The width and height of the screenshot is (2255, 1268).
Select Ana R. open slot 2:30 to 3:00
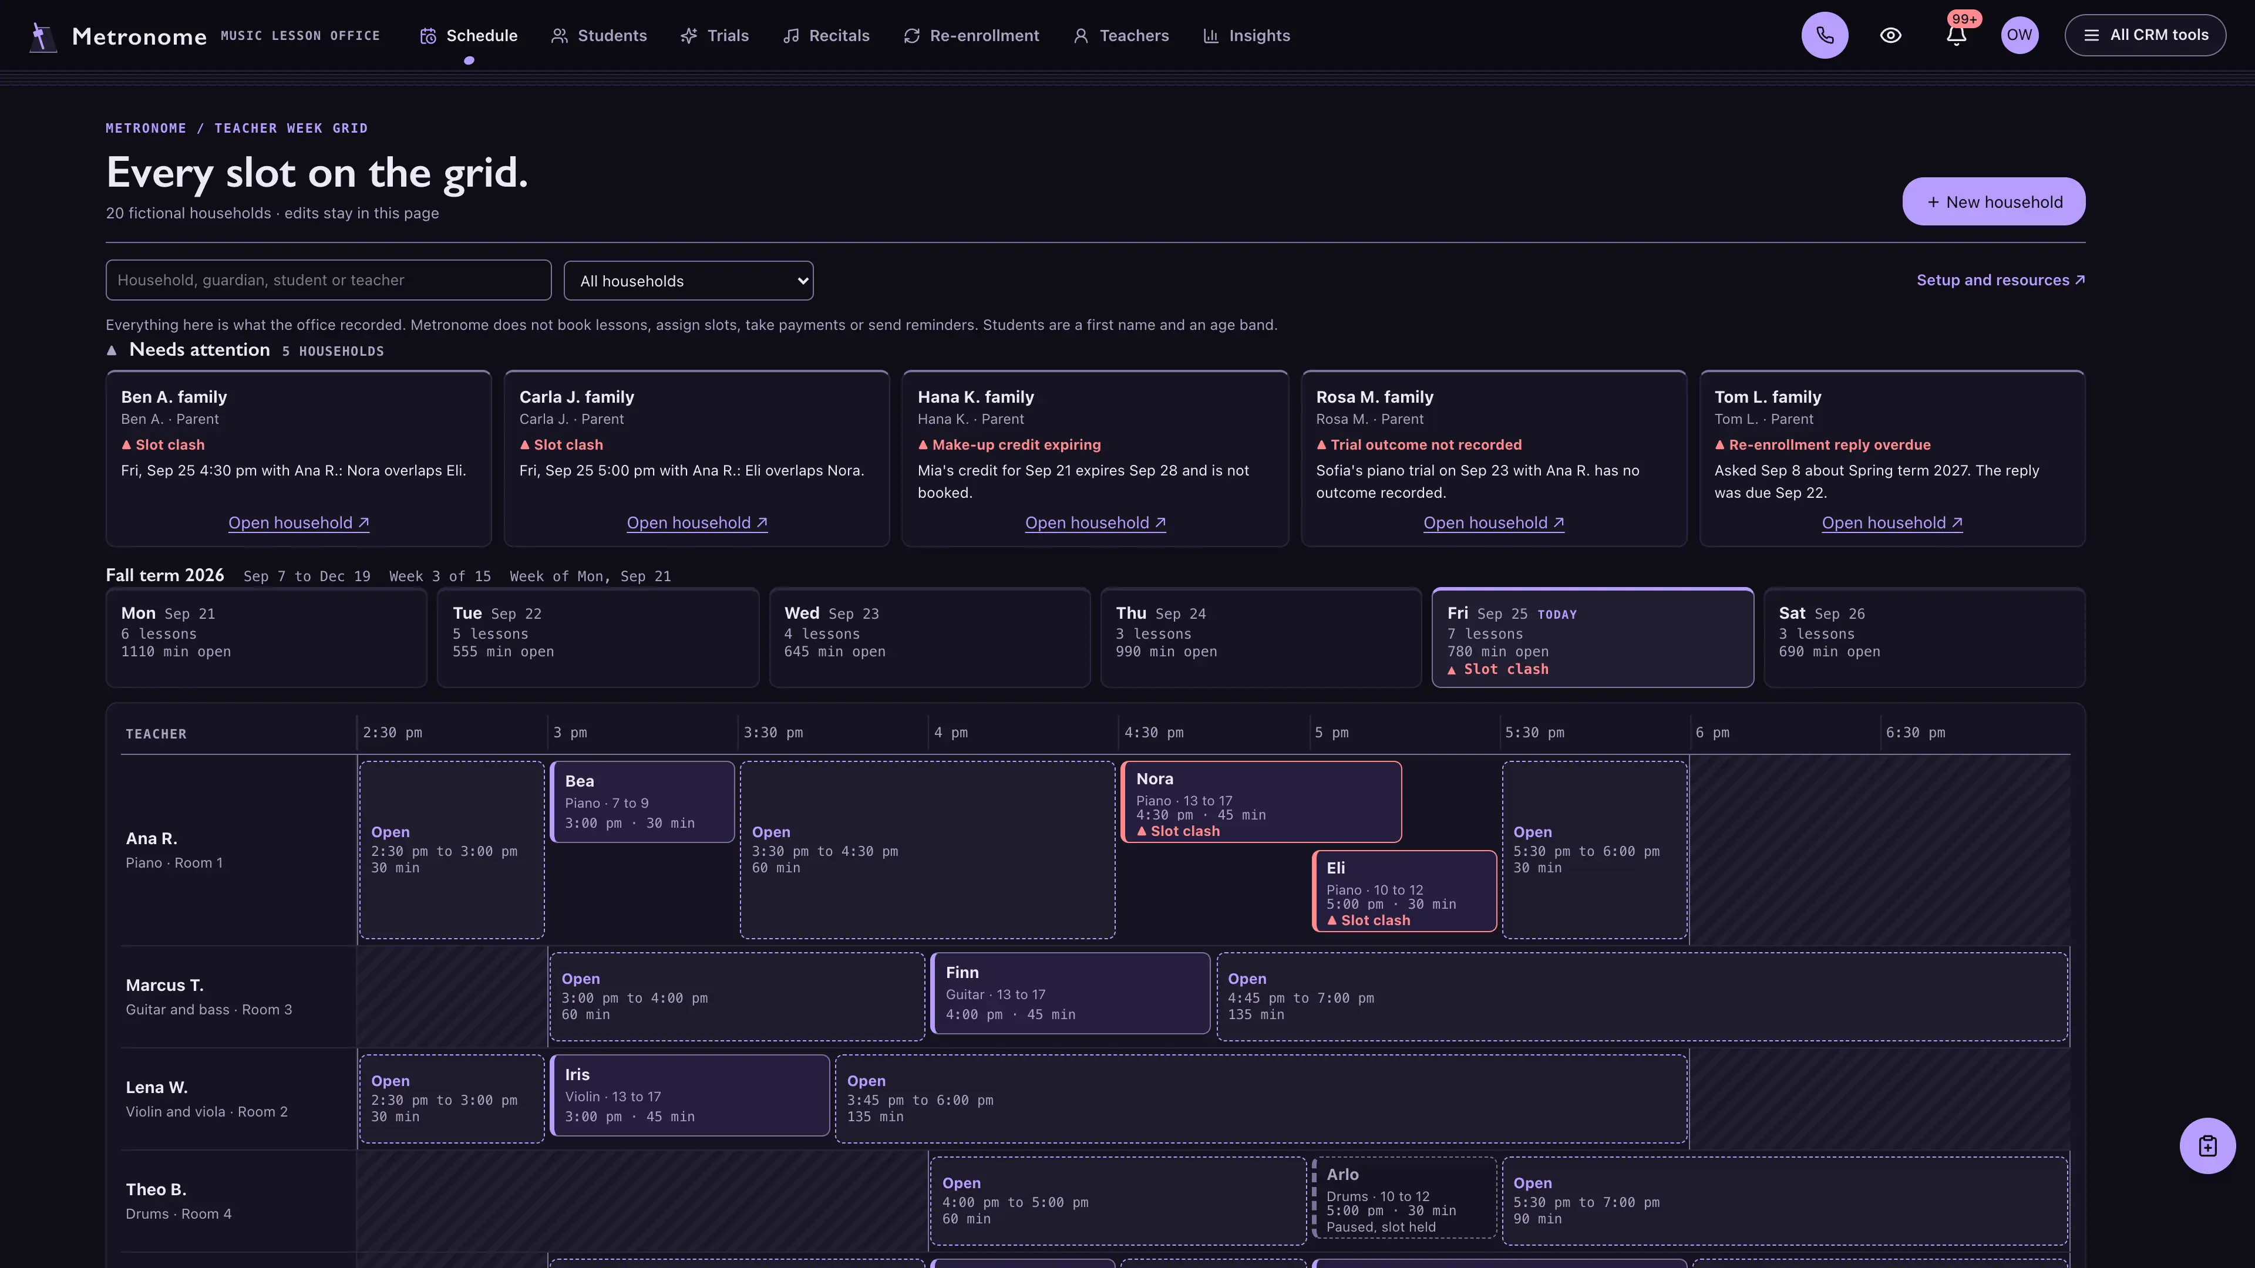click(452, 849)
